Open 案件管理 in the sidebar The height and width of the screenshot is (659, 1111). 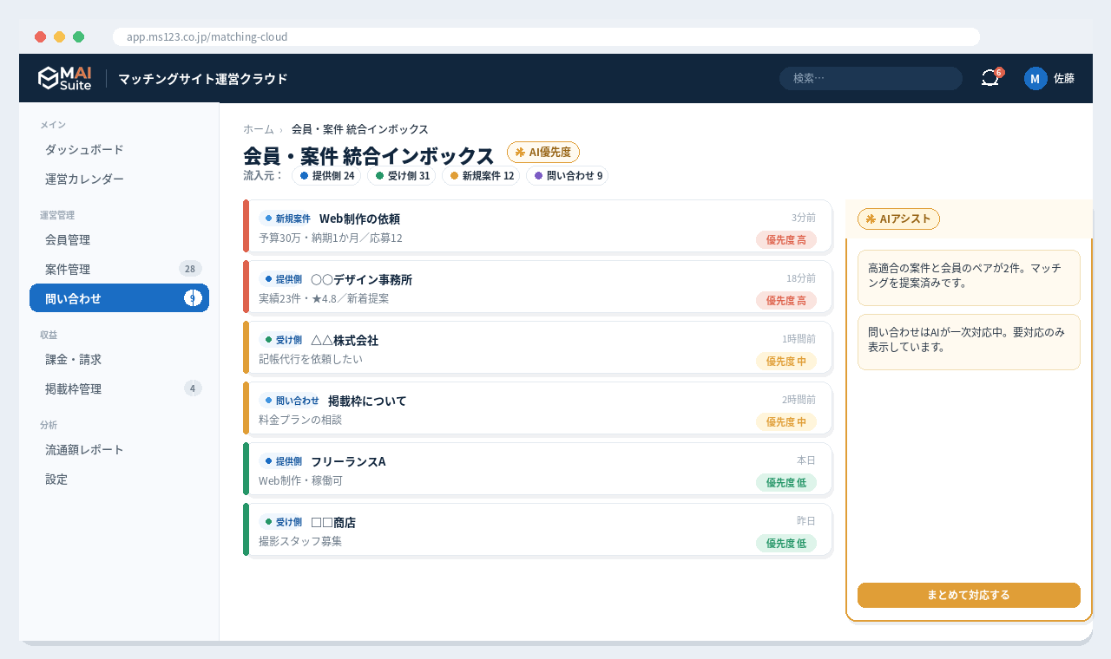tap(119, 269)
